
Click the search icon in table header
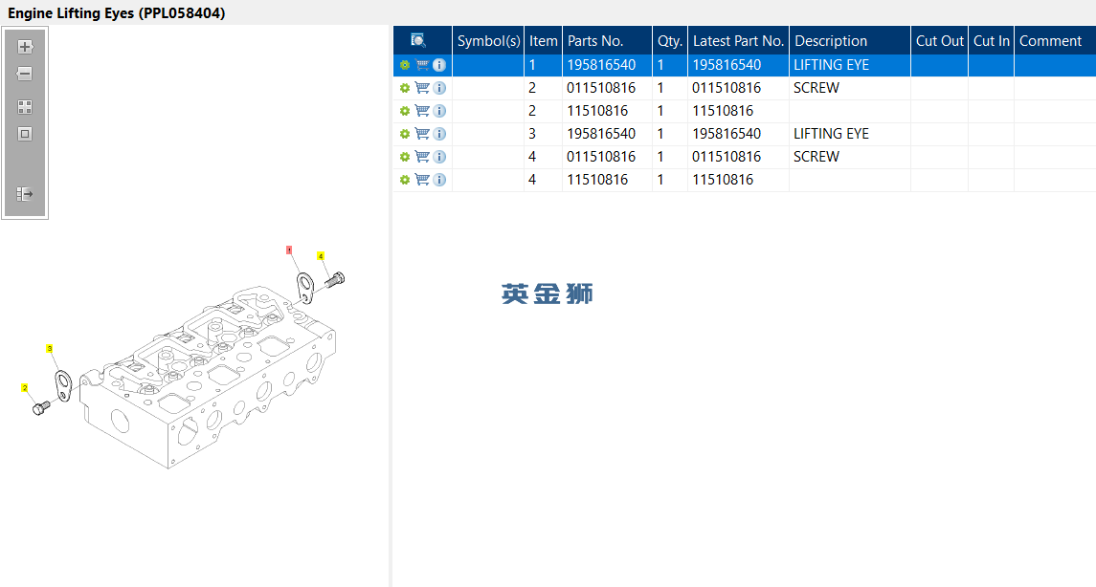click(x=418, y=40)
